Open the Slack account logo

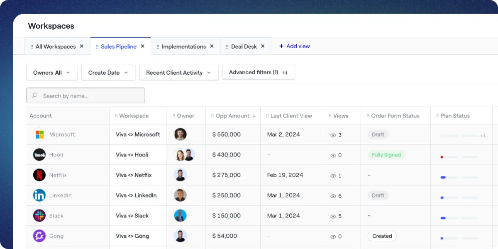(39, 216)
